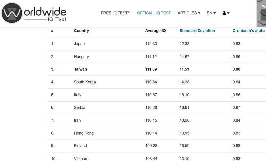Click the Vietnam row entry
266x165 pixels.
click(81, 159)
